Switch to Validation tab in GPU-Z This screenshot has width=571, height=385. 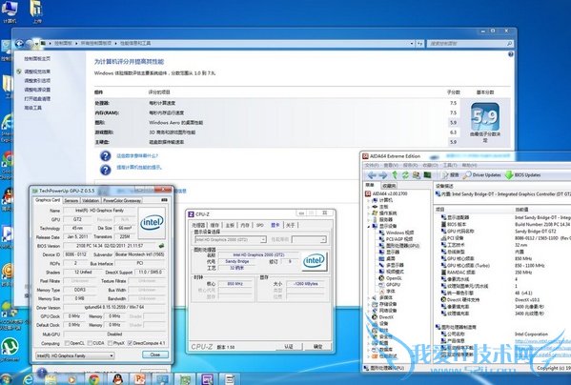(x=91, y=200)
